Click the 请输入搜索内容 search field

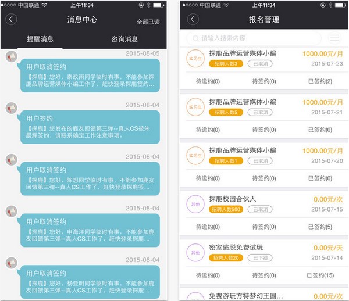tap(256, 38)
